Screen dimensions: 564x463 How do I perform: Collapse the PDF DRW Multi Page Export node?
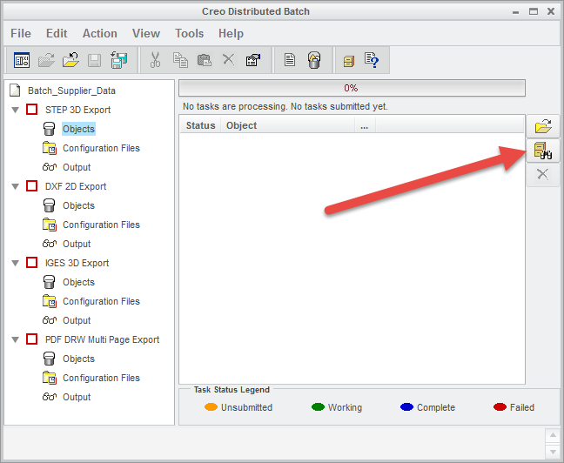click(x=15, y=339)
